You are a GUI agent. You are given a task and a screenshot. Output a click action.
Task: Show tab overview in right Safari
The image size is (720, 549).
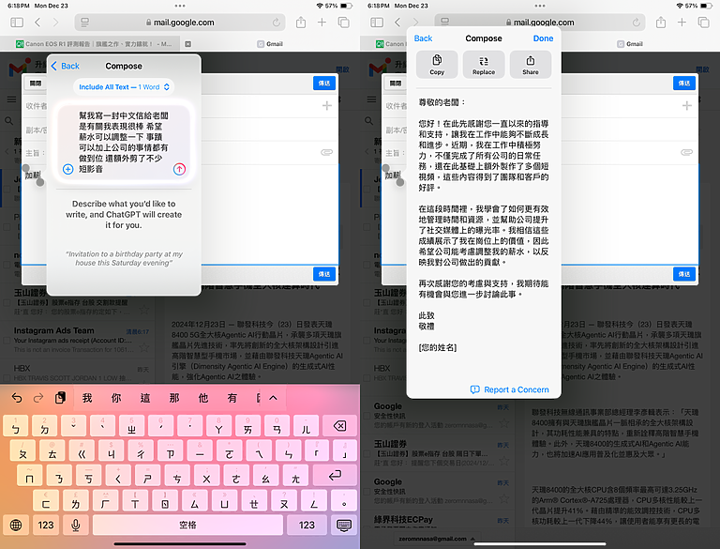pyautogui.click(x=703, y=23)
